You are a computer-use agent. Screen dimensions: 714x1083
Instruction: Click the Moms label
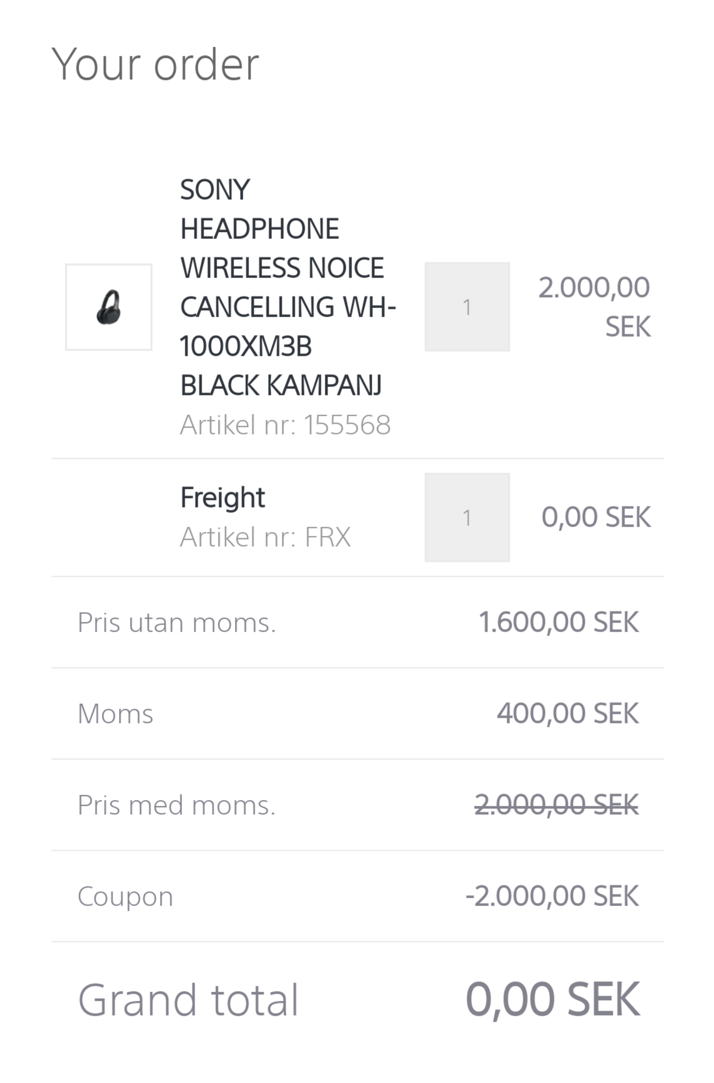[115, 713]
